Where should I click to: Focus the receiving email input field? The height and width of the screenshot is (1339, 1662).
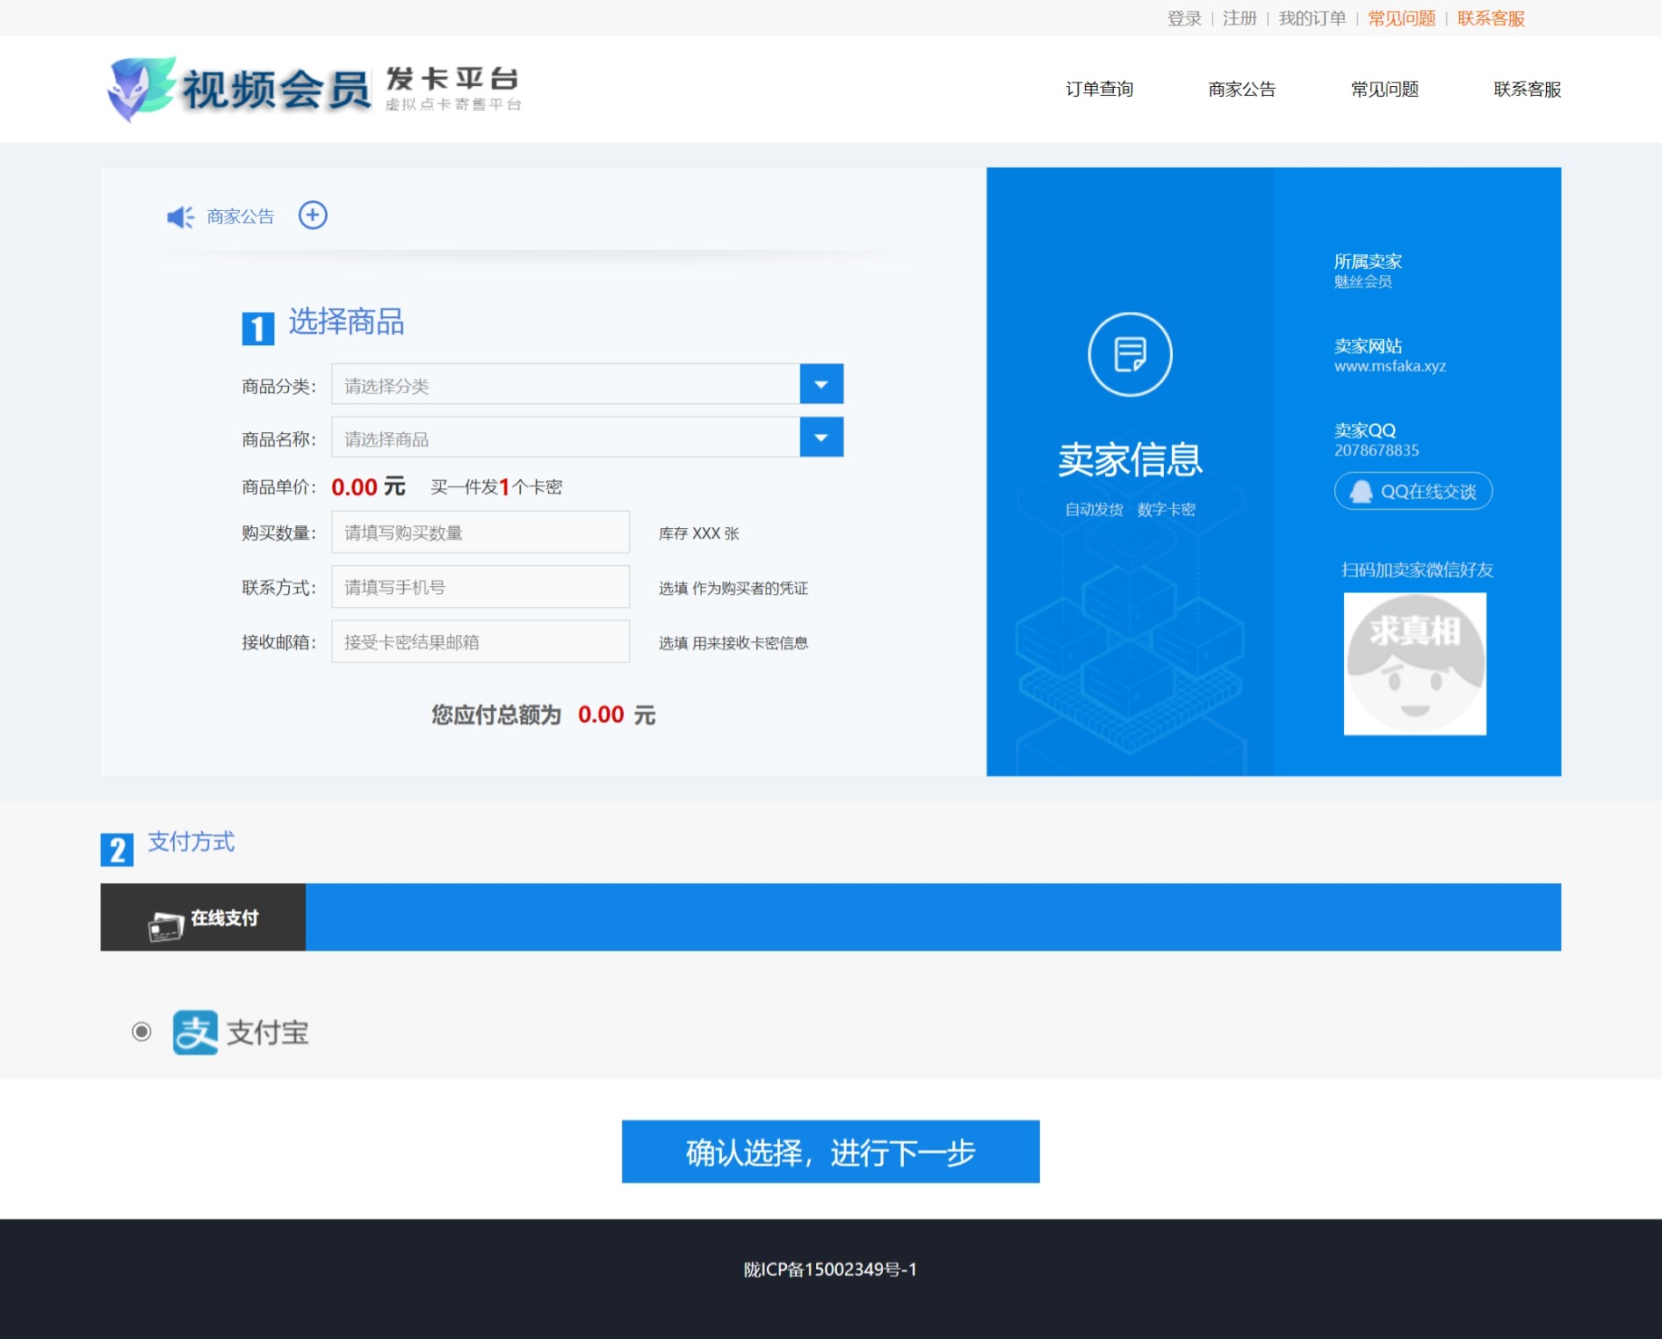pos(481,641)
